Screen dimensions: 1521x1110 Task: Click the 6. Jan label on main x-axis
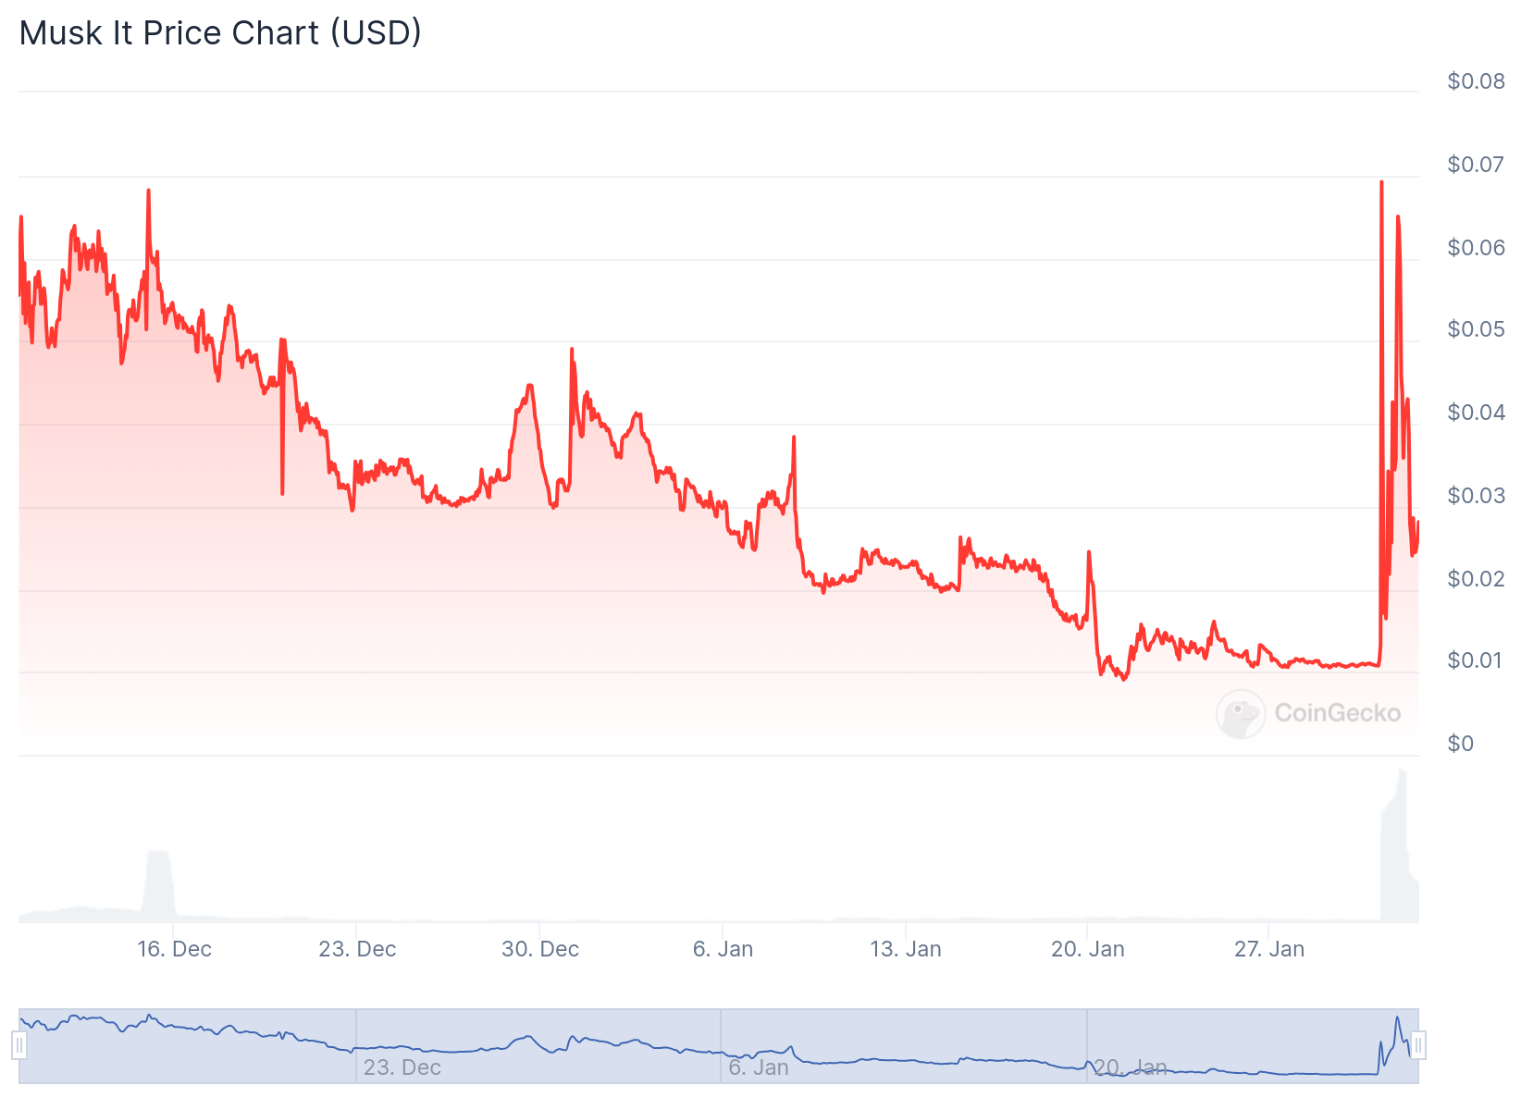pos(723,949)
